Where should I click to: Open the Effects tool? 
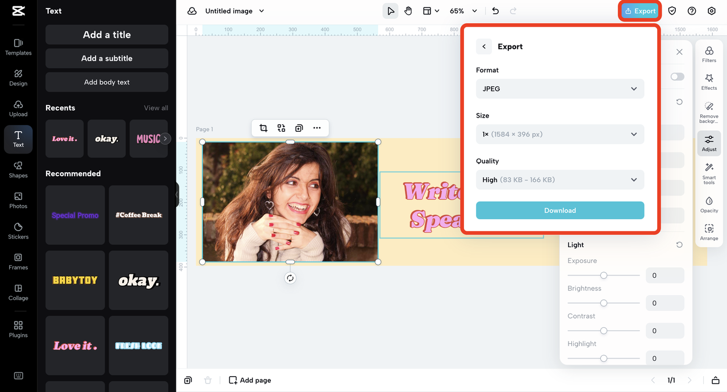click(x=709, y=82)
